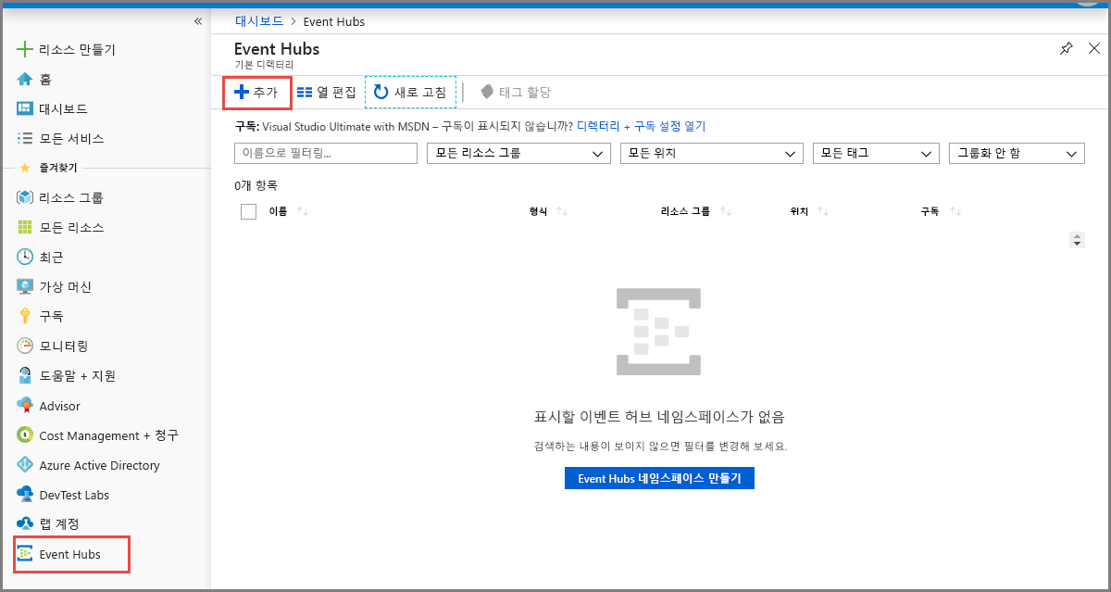Click the Advisor cloud icon
Image resolution: width=1111 pixels, height=592 pixels.
pos(25,405)
